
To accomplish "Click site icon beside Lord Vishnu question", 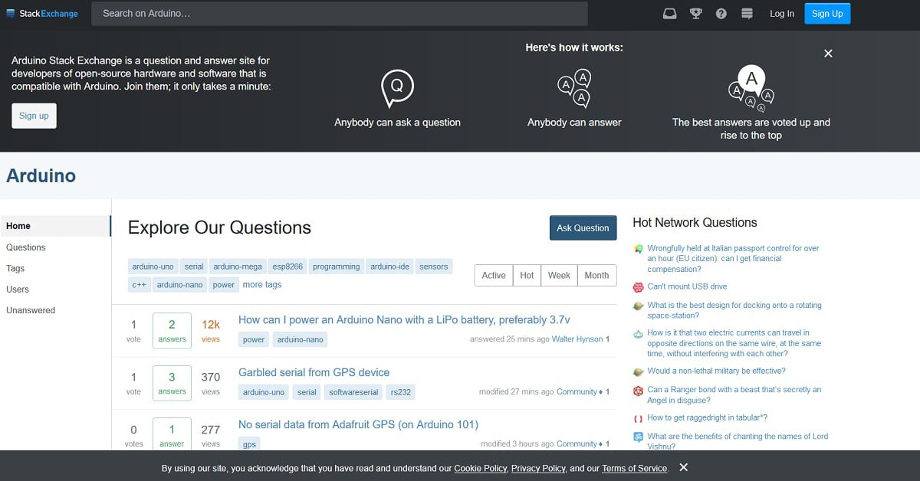I will click(638, 437).
